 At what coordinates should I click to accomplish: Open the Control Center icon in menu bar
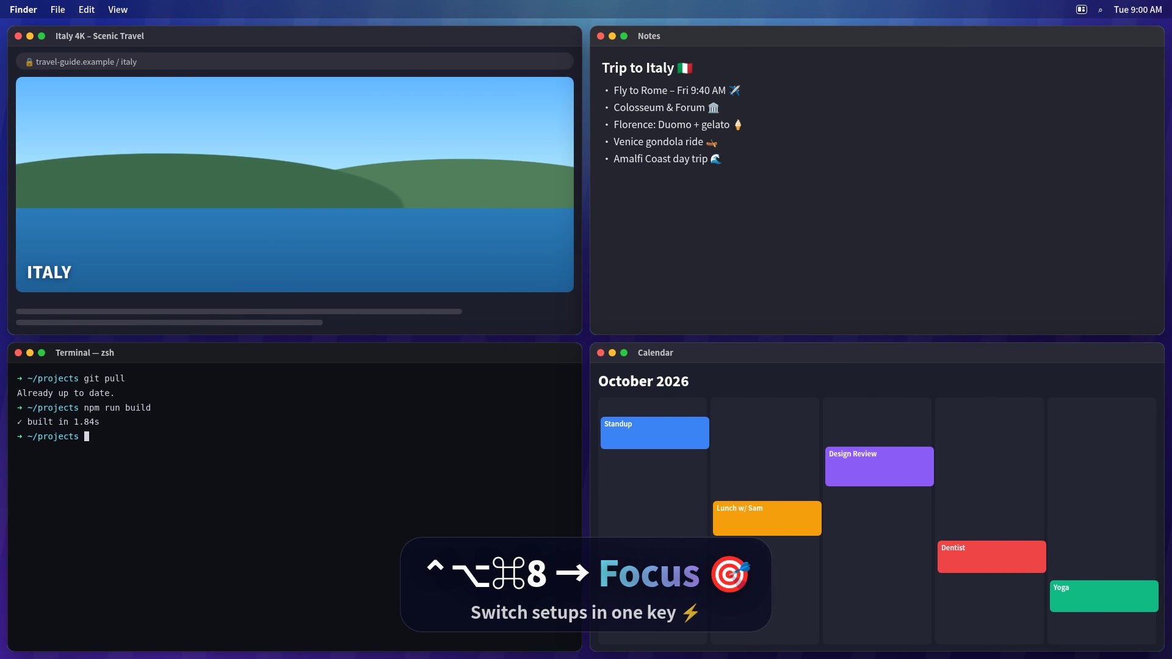click(x=1081, y=9)
